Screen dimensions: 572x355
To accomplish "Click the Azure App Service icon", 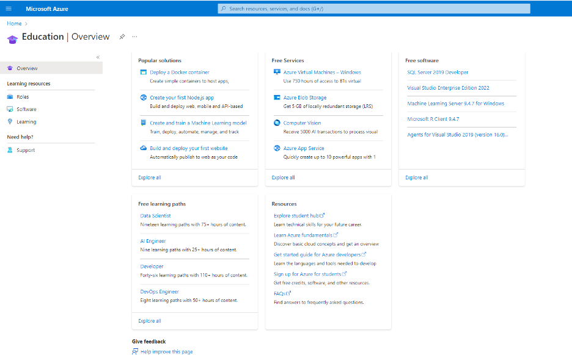I will [277, 148].
